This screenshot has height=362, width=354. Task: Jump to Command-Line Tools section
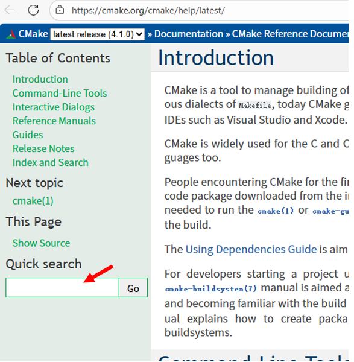coord(60,94)
